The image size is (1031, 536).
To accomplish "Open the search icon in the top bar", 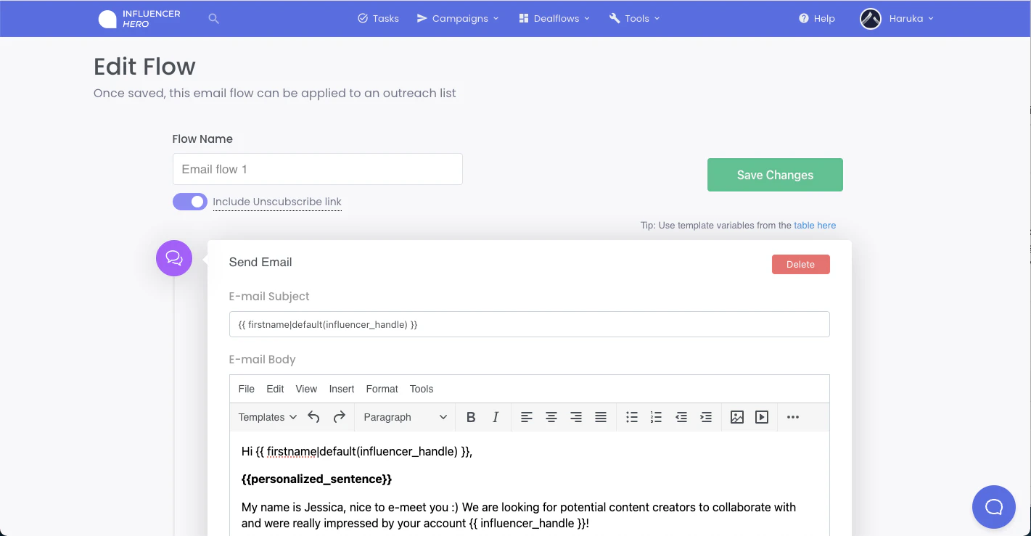I will point(213,18).
